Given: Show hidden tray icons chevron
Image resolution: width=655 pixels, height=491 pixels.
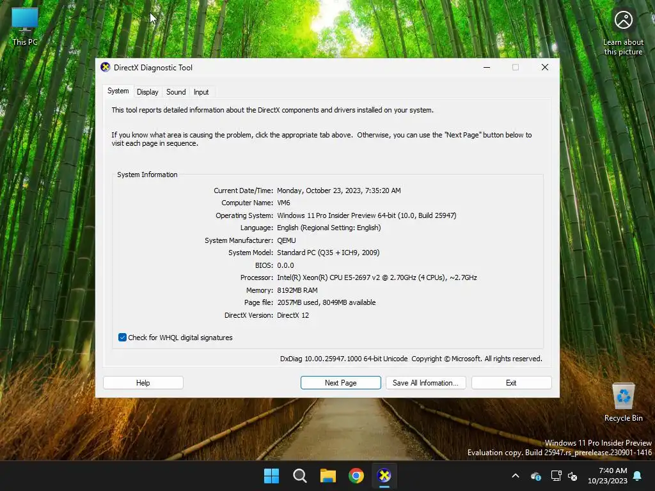Looking at the screenshot, I should [x=516, y=476].
